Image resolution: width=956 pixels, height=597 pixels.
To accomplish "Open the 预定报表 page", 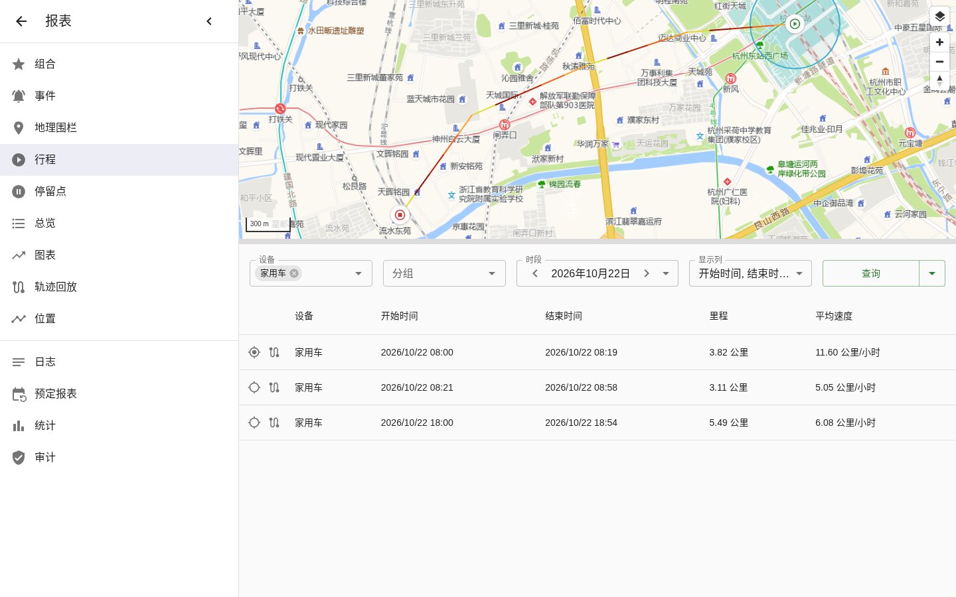I will point(119,394).
